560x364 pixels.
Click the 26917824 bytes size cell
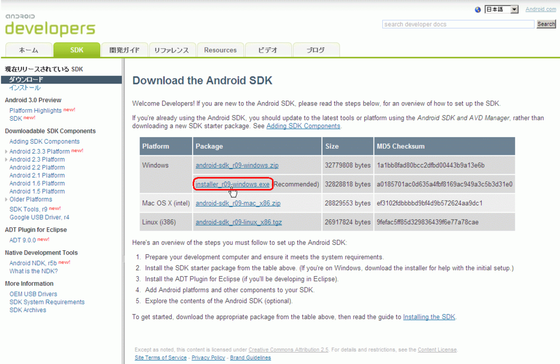[x=347, y=222]
